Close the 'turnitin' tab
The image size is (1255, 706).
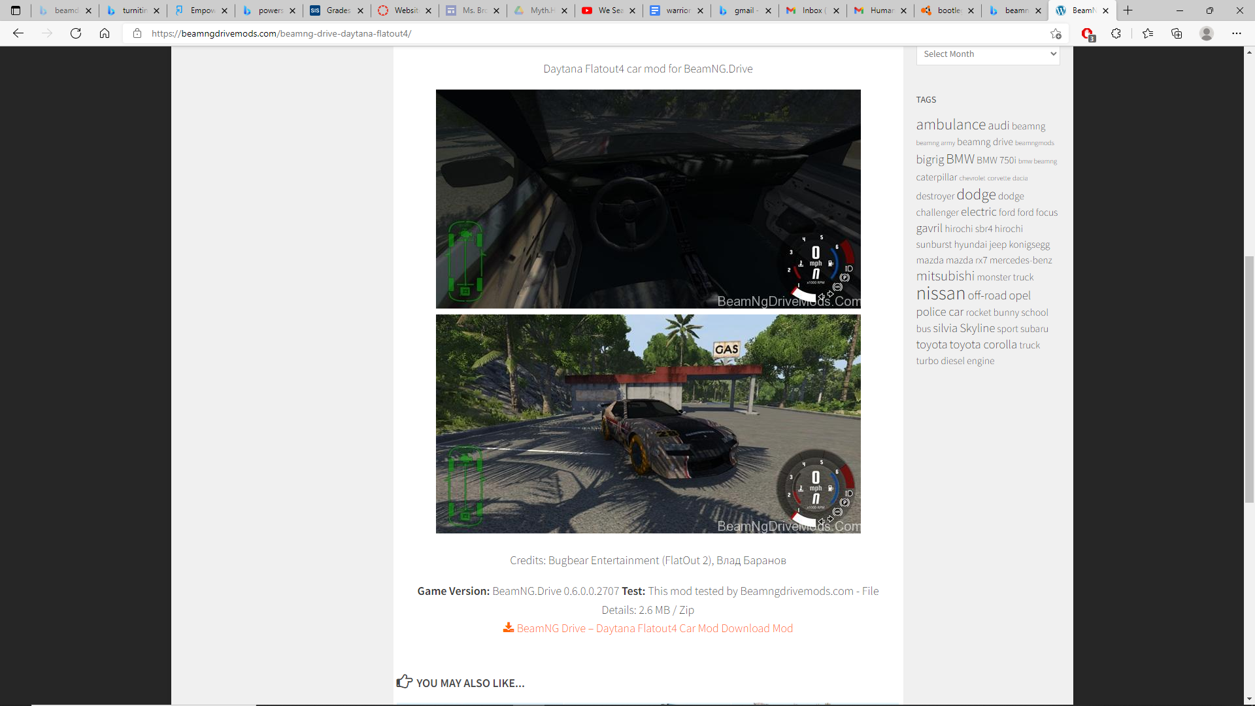pyautogui.click(x=156, y=10)
